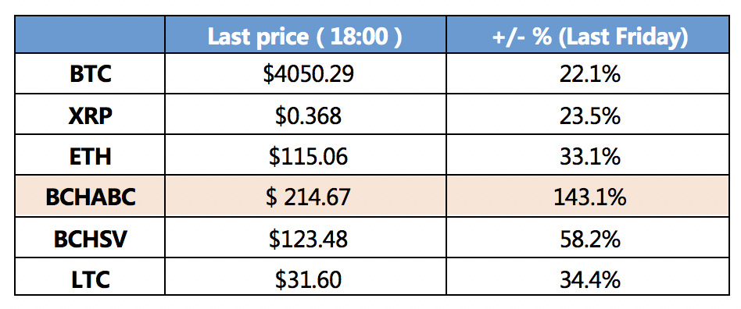Select the ETH row label
This screenshot has height=309, width=741.
(x=90, y=155)
